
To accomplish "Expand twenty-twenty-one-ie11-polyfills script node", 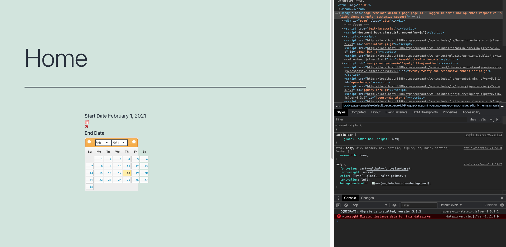I will click(343, 63).
